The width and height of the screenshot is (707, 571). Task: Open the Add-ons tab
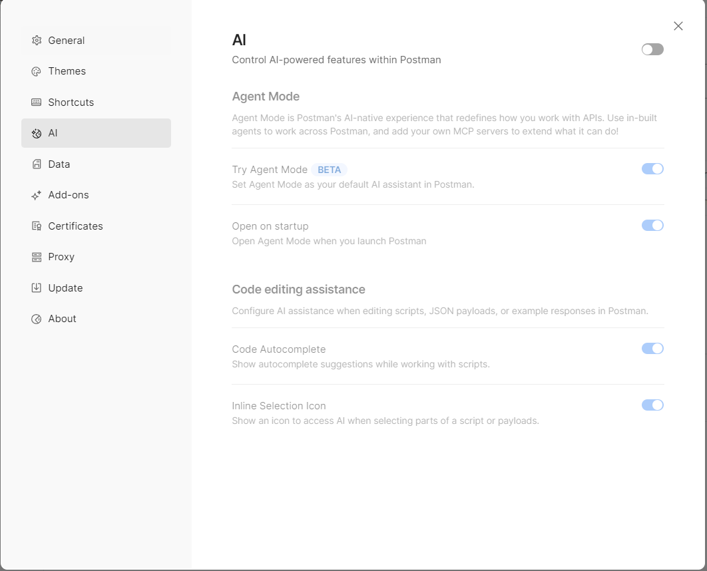(x=96, y=195)
